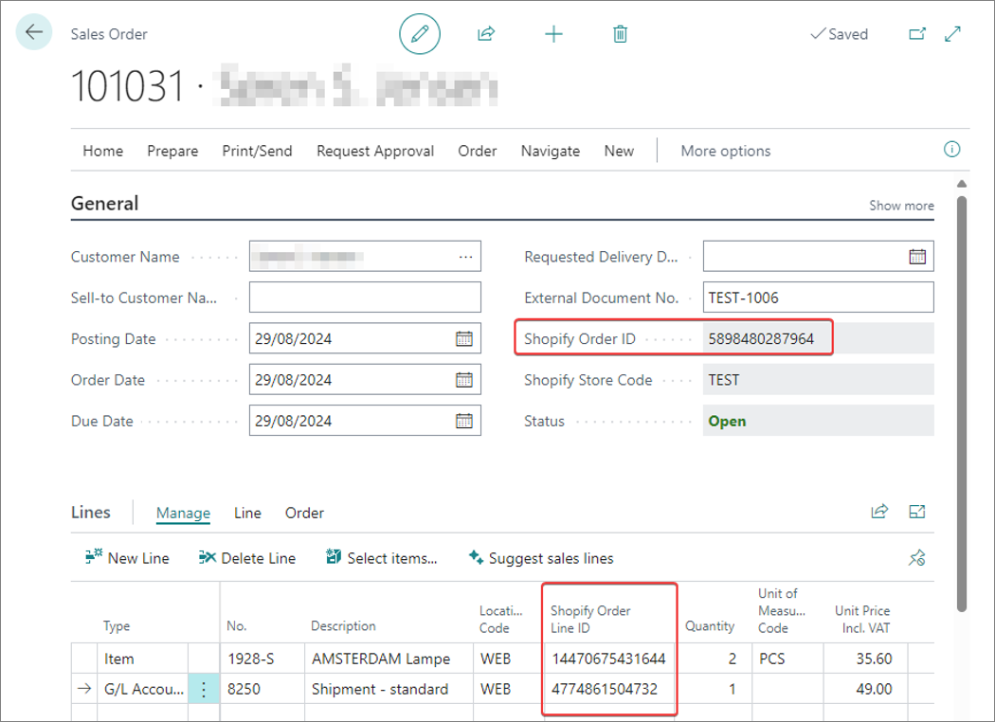995x722 pixels.
Task: Click the Sell-to Customer Name field
Action: click(365, 297)
